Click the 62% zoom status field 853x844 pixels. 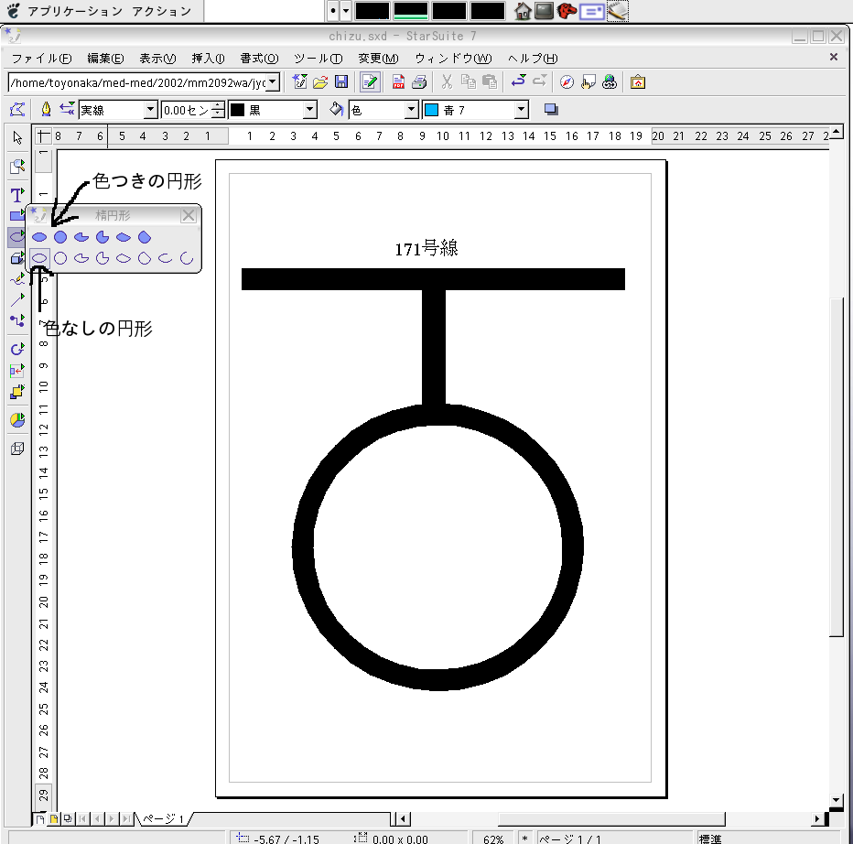click(492, 838)
